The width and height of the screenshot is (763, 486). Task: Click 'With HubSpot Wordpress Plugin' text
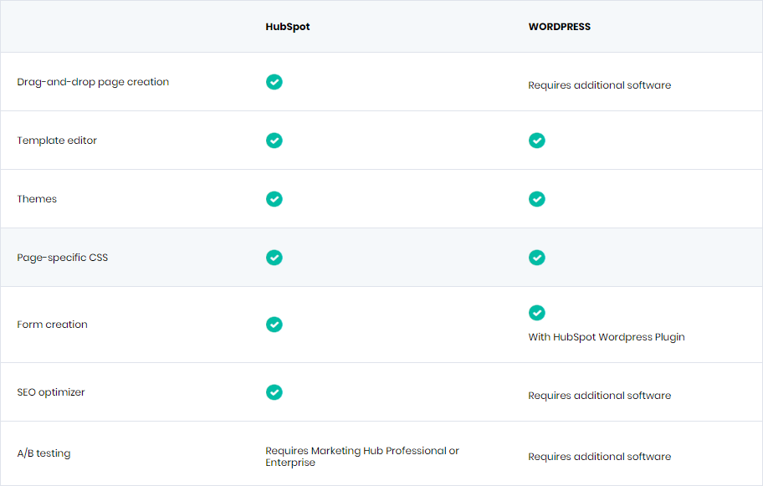pyautogui.click(x=607, y=336)
